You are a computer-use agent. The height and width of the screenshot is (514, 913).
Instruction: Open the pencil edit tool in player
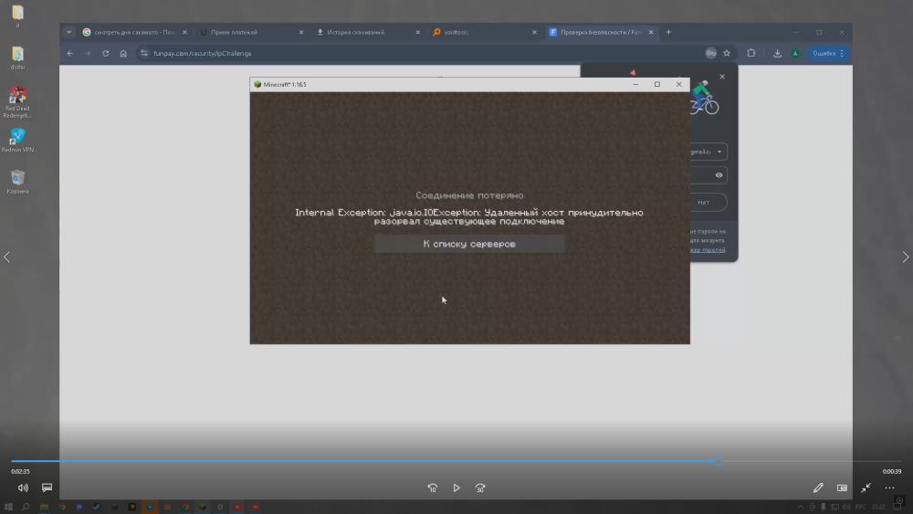[x=818, y=488]
